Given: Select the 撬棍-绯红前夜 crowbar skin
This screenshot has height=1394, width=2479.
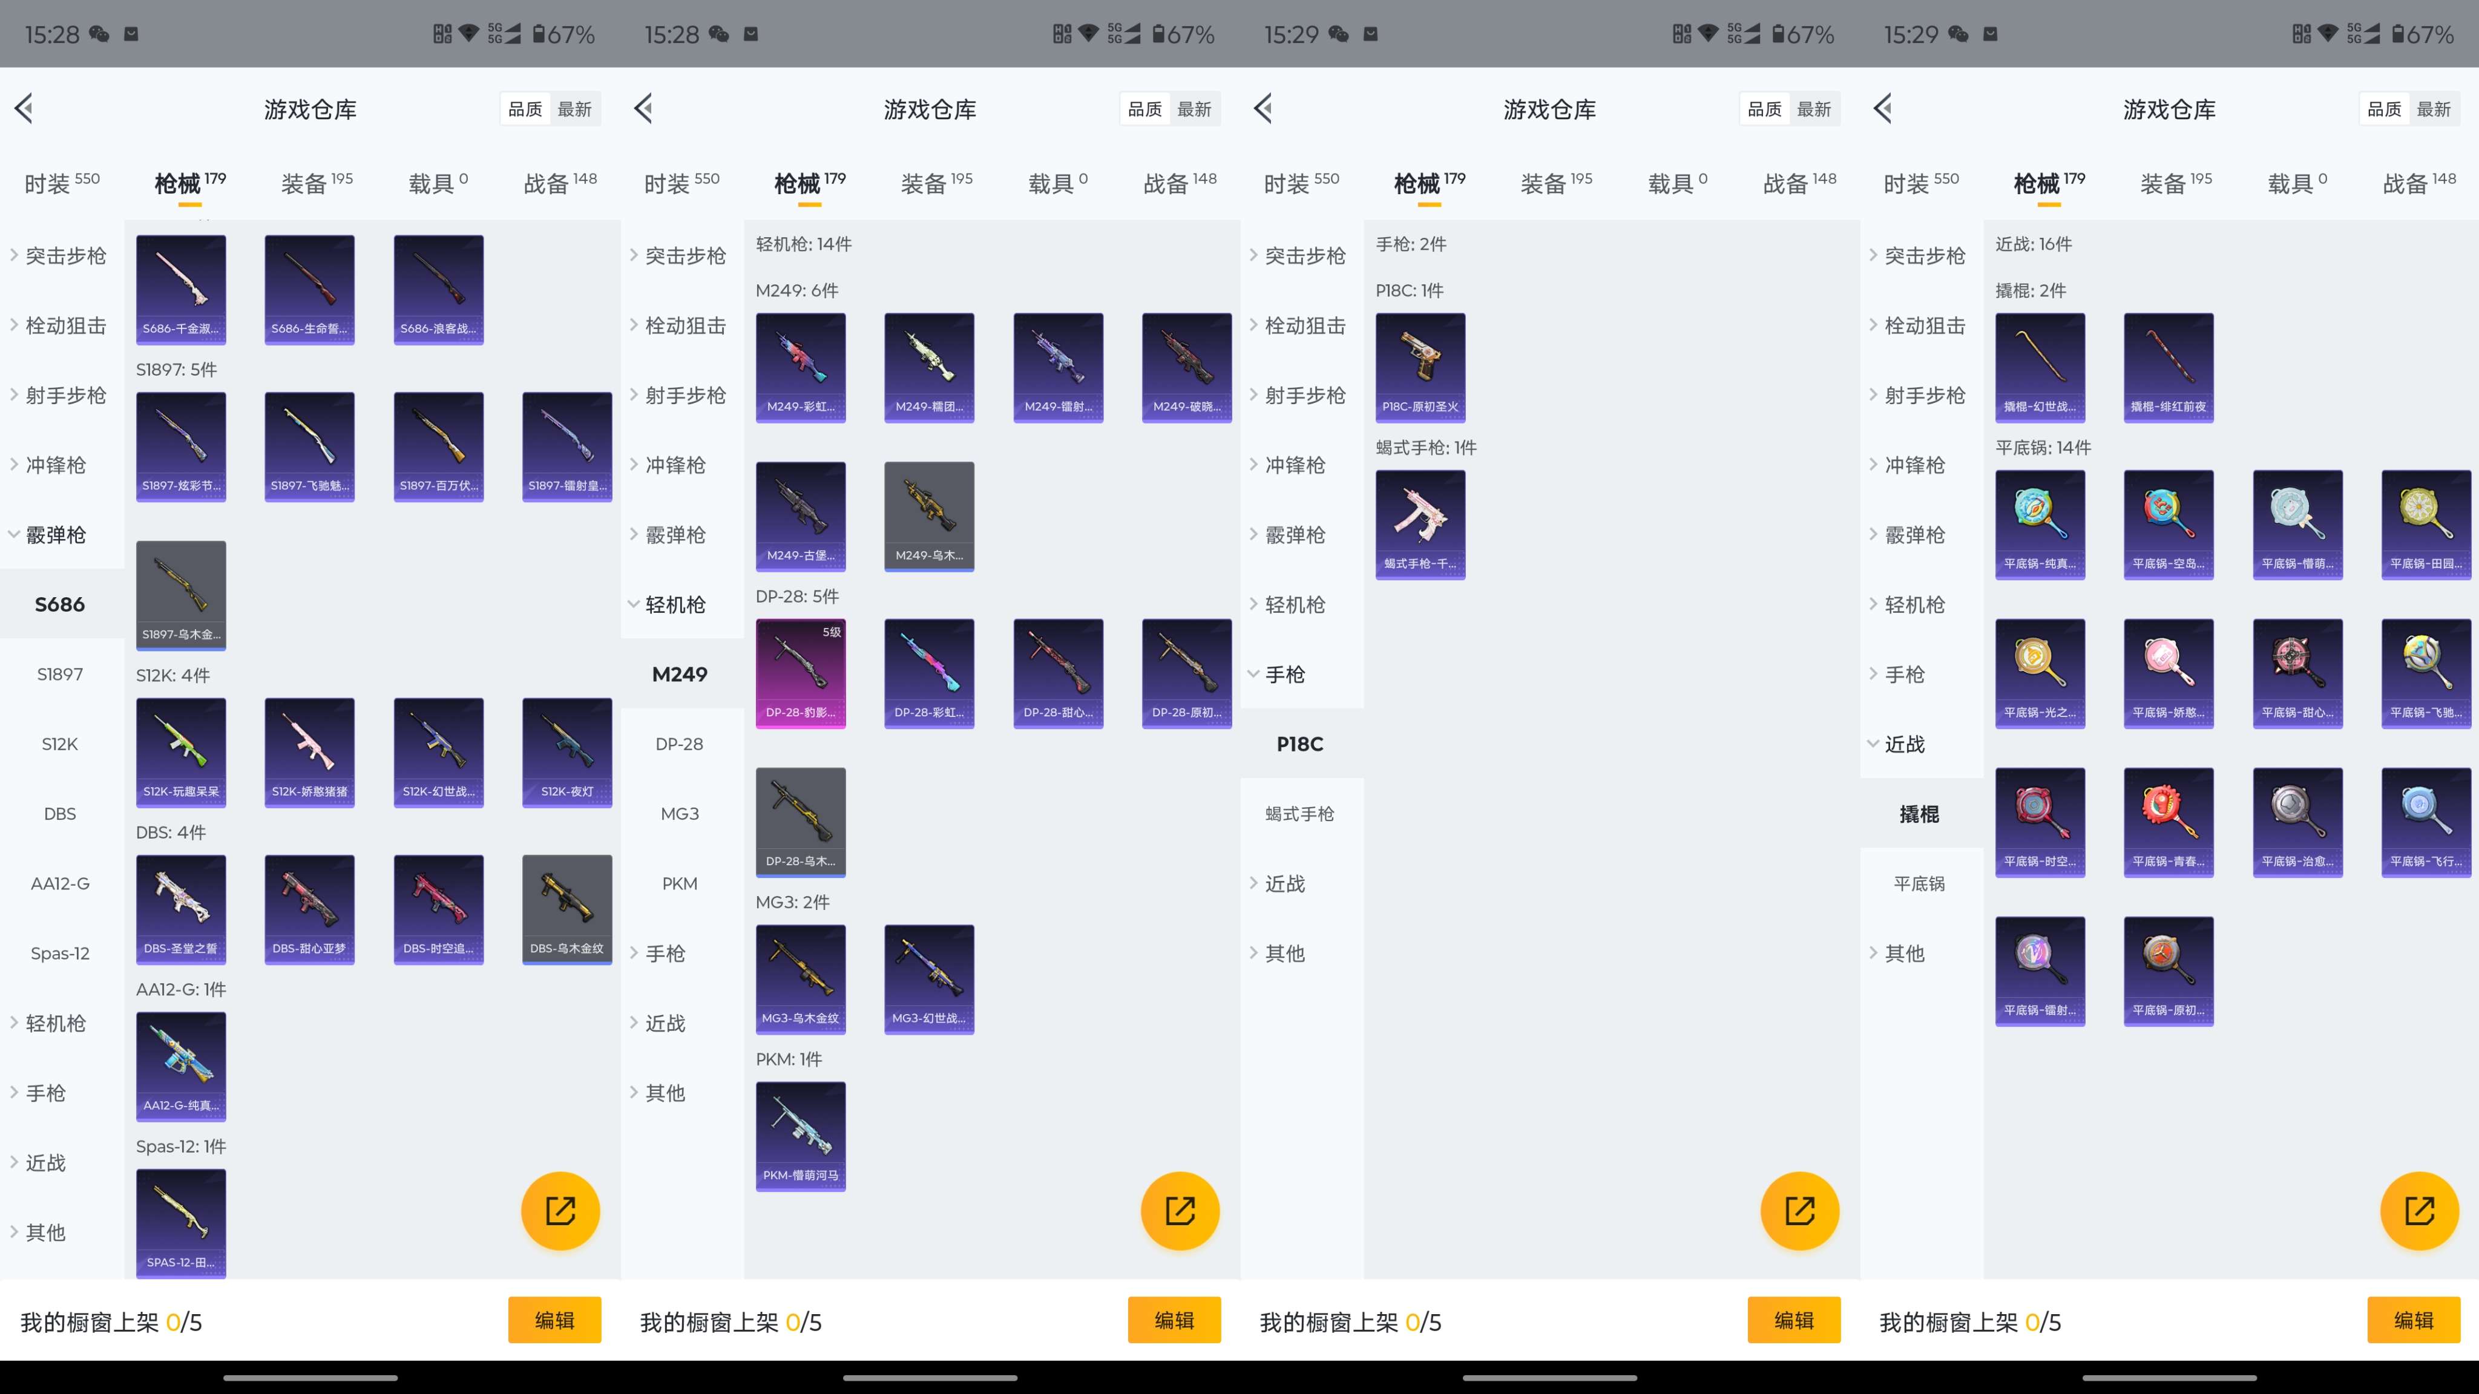Looking at the screenshot, I should point(2168,367).
